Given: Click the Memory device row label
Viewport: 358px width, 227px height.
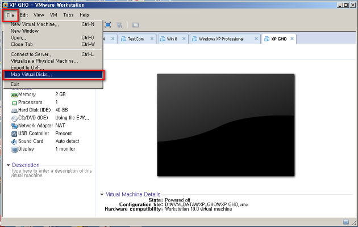Looking at the screenshot, I should 27,95.
